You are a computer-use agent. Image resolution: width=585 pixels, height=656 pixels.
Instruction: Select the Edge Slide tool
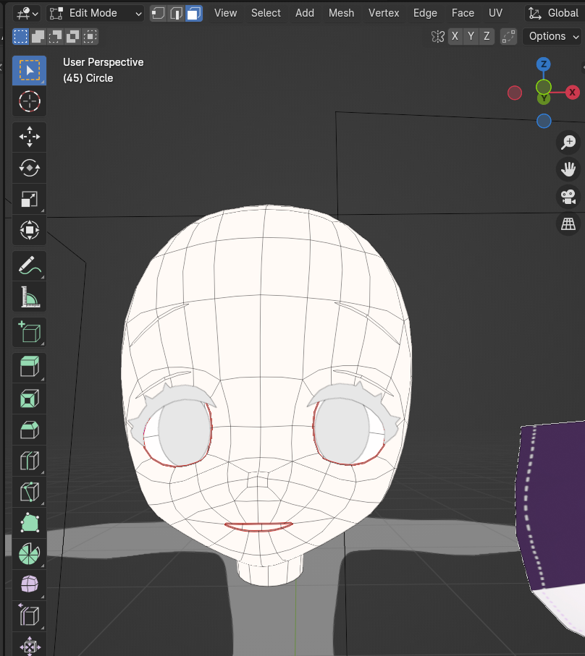click(29, 615)
